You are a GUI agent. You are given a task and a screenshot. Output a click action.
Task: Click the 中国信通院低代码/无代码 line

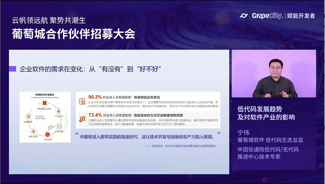[x=268, y=150]
